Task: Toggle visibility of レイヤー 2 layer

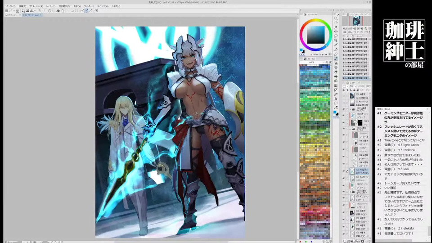Action: (x=343, y=185)
